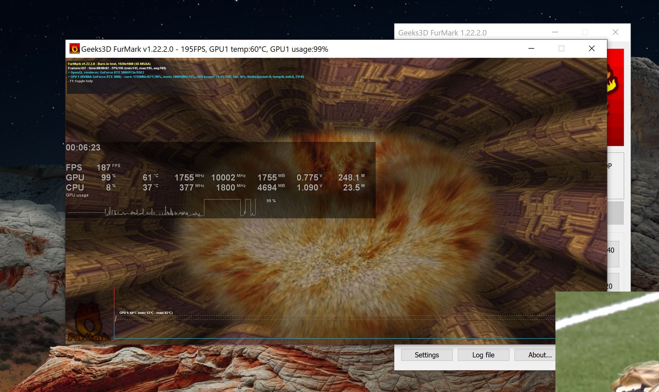Image resolution: width=659 pixels, height=392 pixels.
Task: Click the partially hidden button ending in P
Action: click(615, 175)
